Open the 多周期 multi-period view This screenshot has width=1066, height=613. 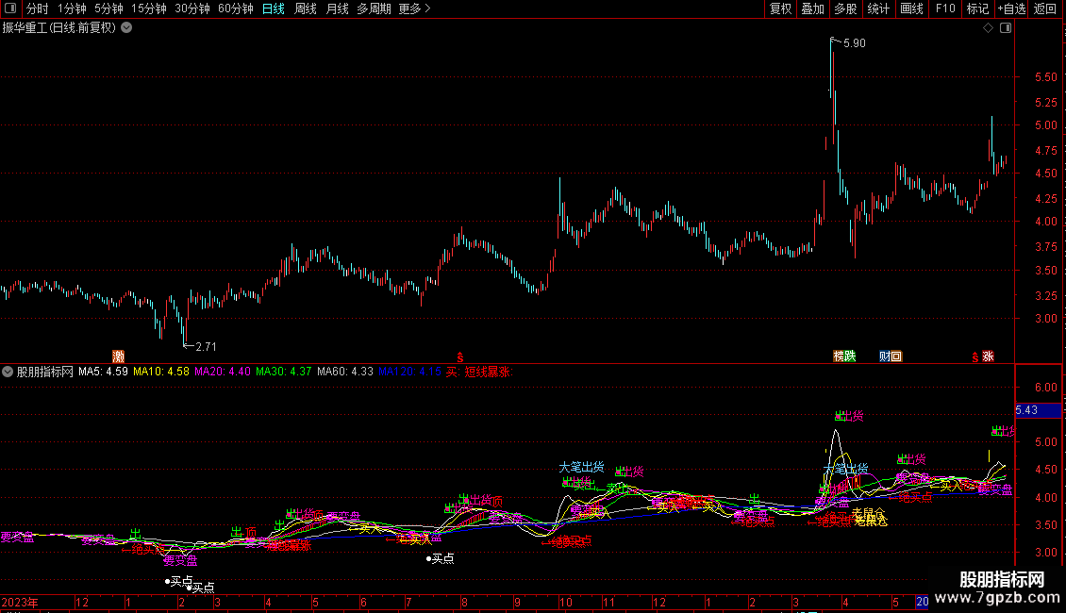point(374,8)
